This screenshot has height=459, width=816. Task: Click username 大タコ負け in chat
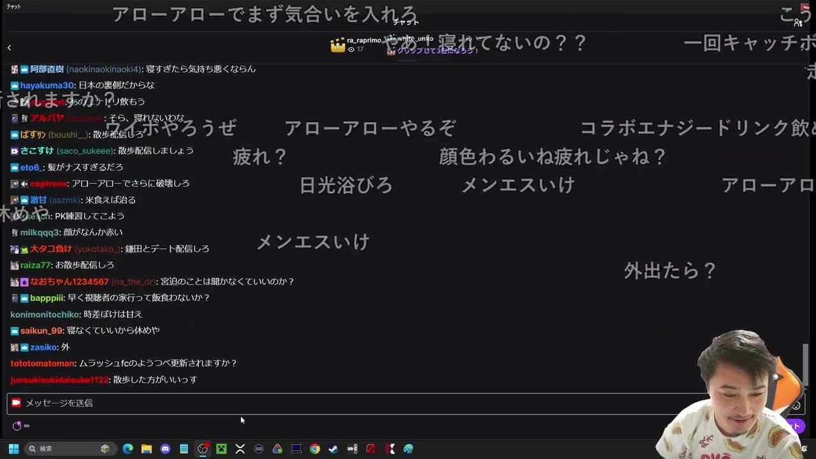pos(51,249)
